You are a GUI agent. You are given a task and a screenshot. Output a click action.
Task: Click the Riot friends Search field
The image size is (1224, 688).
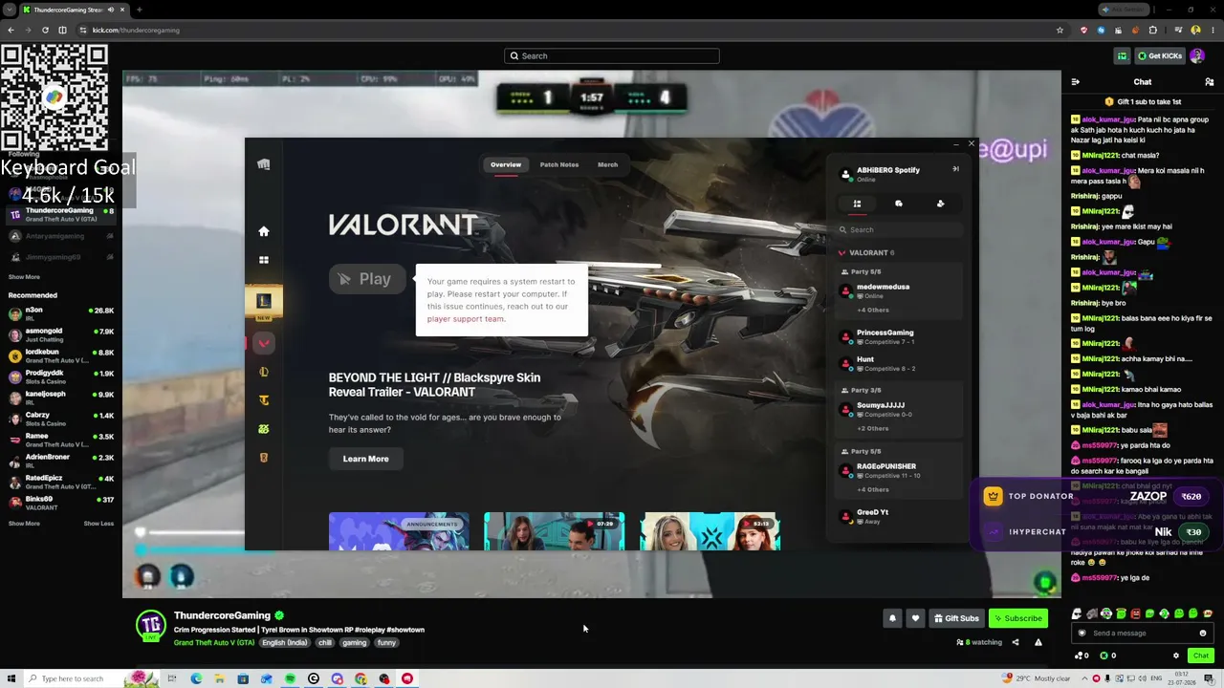(x=899, y=229)
